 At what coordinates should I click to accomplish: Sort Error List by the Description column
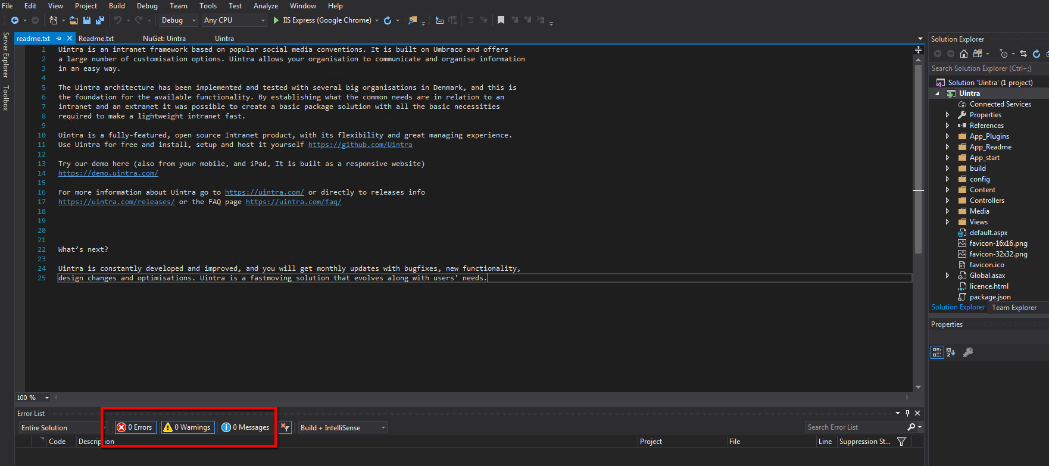click(96, 442)
